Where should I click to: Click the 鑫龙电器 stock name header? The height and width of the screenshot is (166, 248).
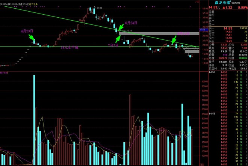click(222, 2)
